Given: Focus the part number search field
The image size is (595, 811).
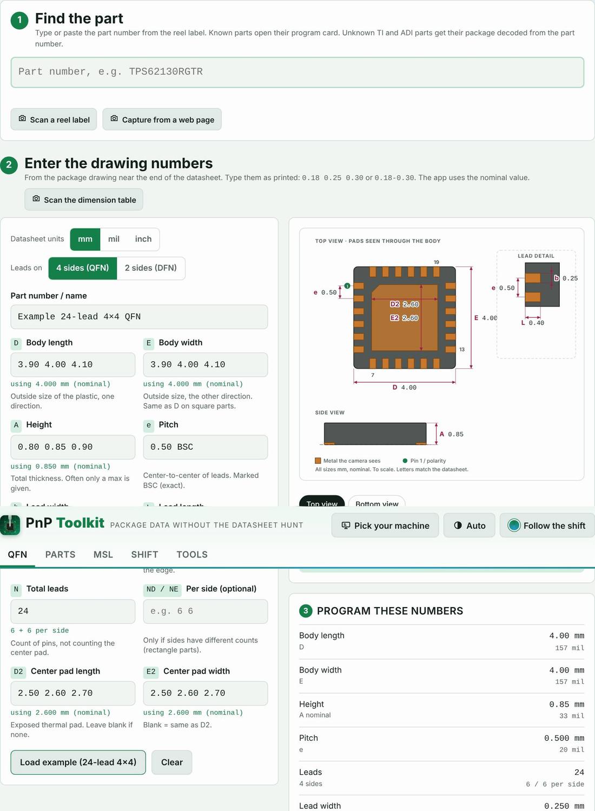Looking at the screenshot, I should 297,72.
